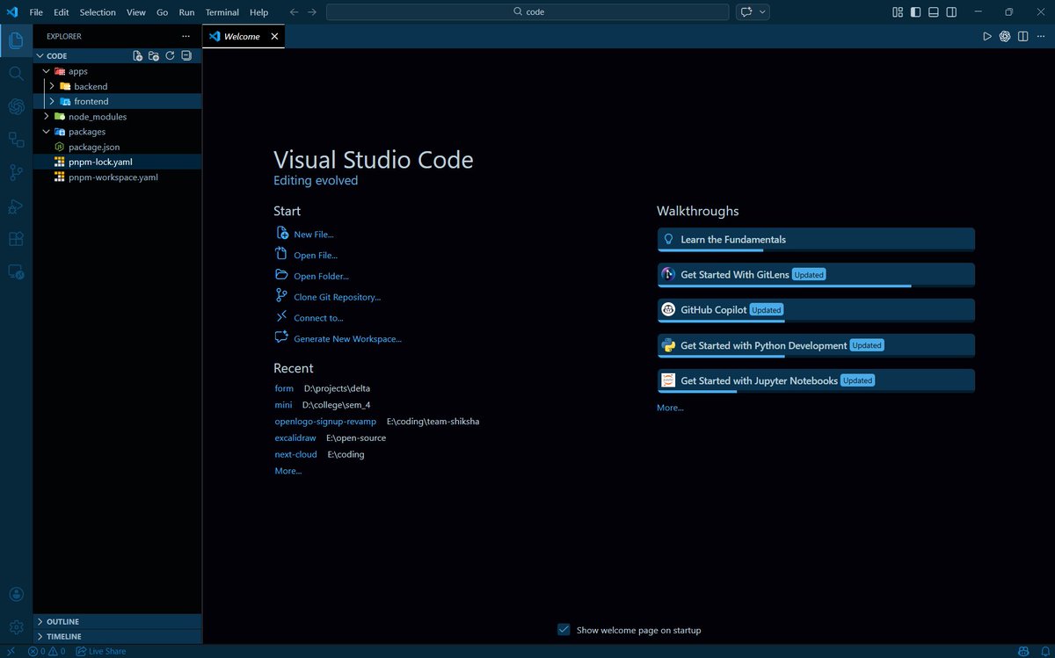Refresh the Explorer file tree
The image size is (1055, 658).
[170, 55]
